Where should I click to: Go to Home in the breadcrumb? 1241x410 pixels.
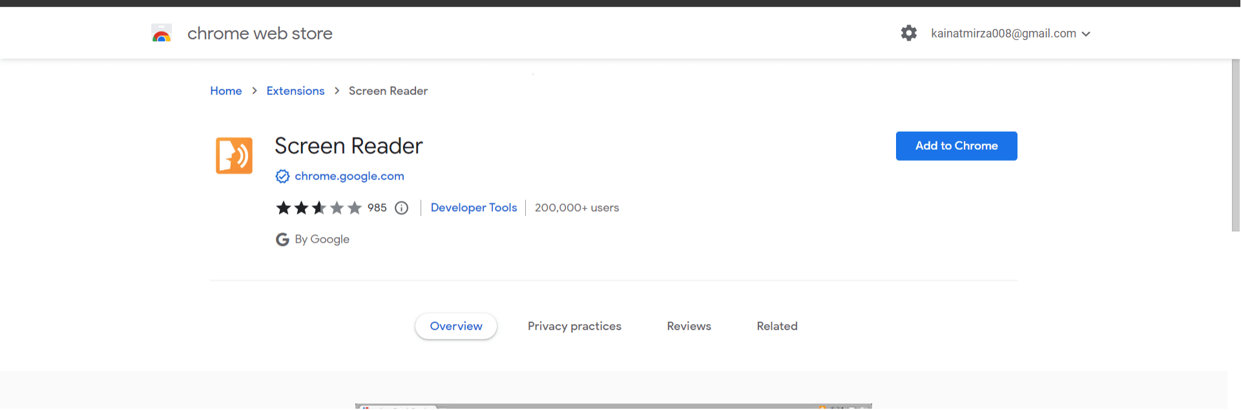(x=226, y=91)
